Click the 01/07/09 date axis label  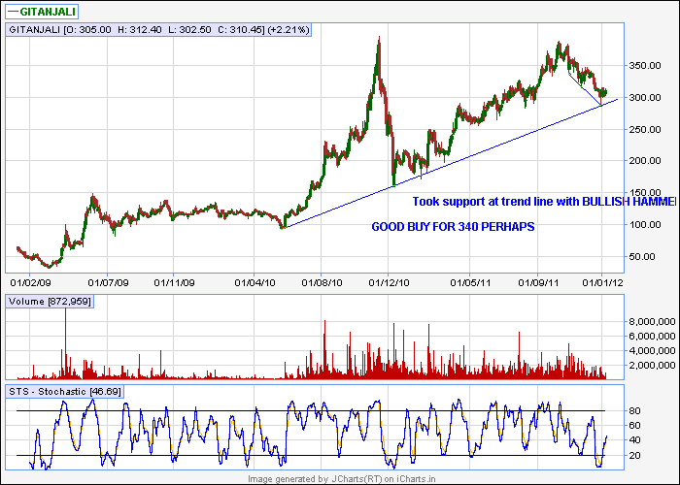tap(108, 283)
